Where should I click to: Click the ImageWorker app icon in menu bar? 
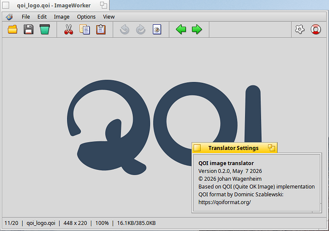click(10, 17)
